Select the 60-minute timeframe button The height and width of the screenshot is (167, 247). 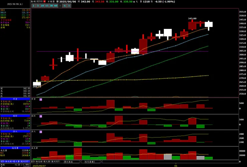click(56, 6)
